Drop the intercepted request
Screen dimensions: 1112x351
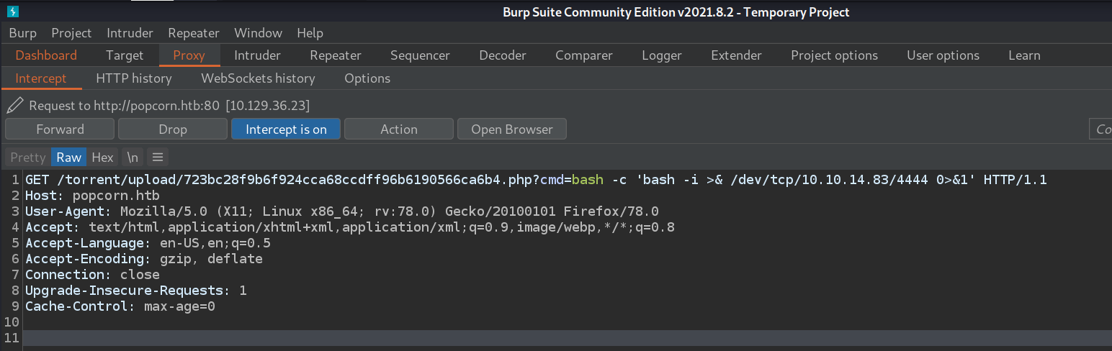pos(173,129)
